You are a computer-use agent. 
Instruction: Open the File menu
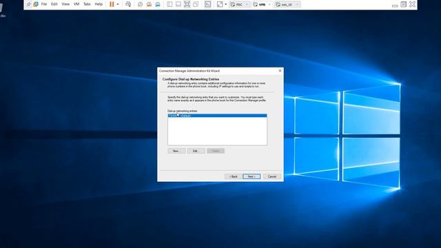[44, 4]
